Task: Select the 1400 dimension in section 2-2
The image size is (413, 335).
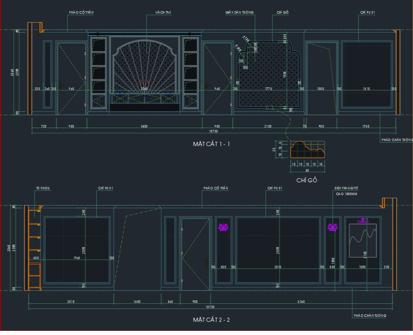Action: pos(137,302)
